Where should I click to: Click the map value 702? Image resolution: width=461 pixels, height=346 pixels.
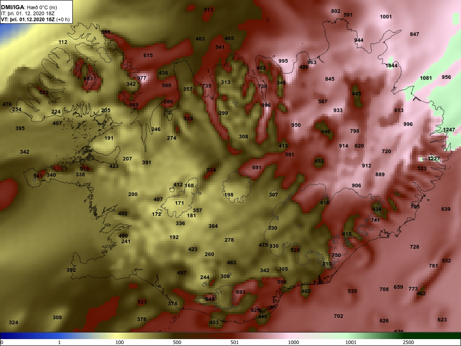pyautogui.click(x=338, y=316)
